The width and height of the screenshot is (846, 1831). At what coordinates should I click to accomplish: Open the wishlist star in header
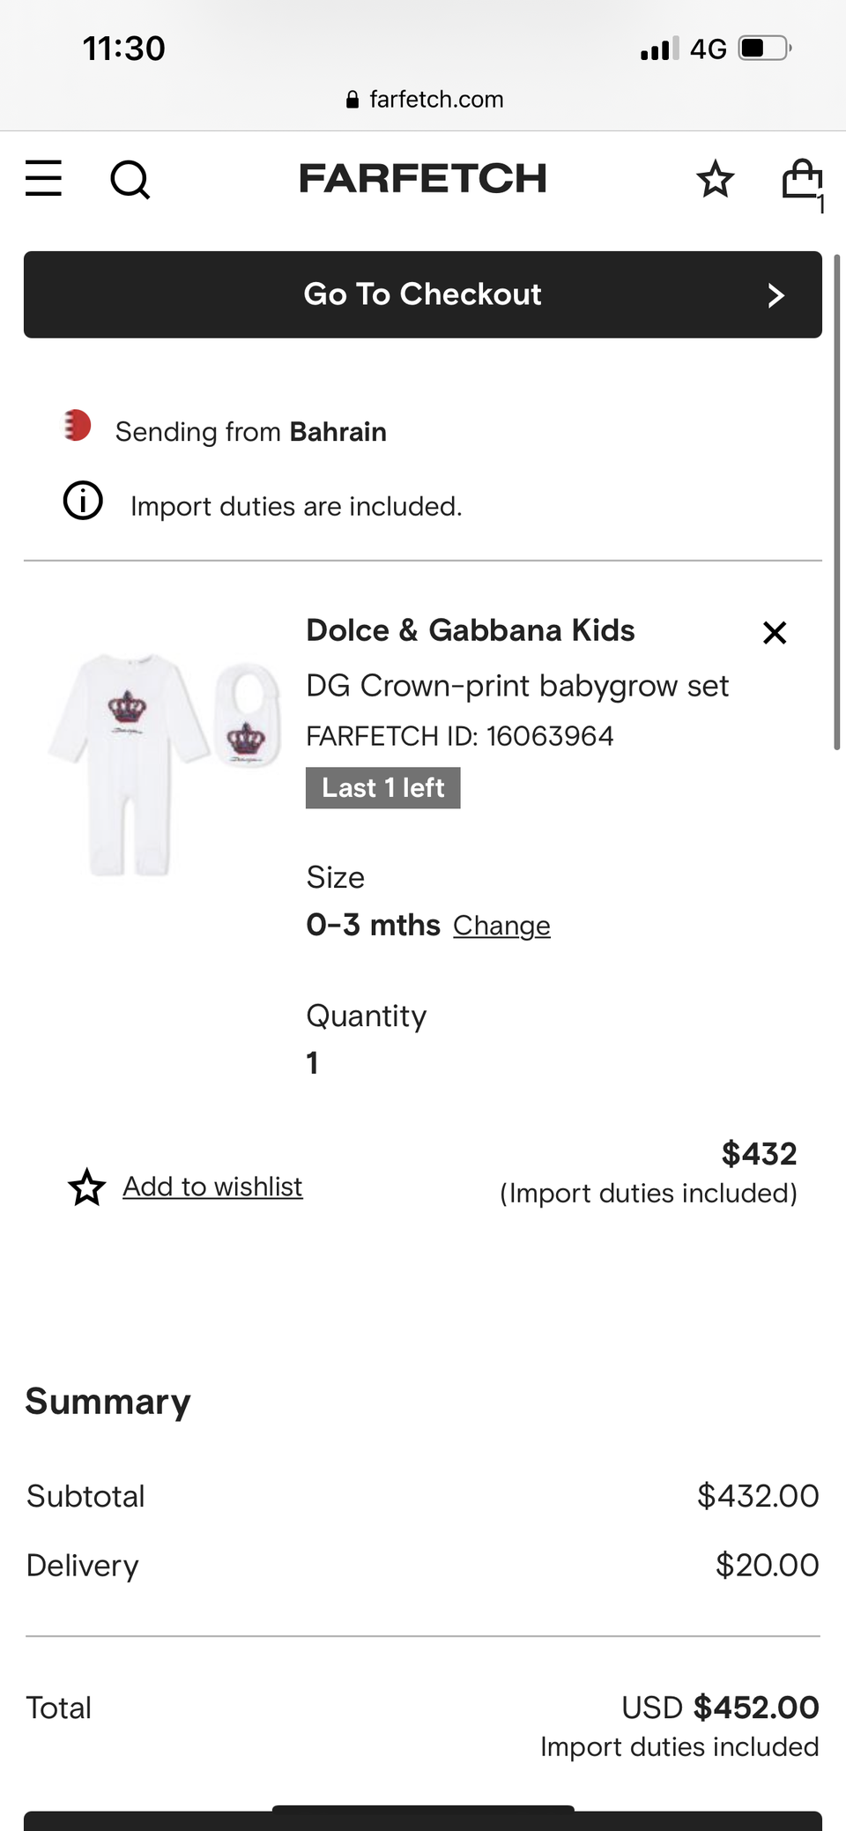pyautogui.click(x=715, y=180)
